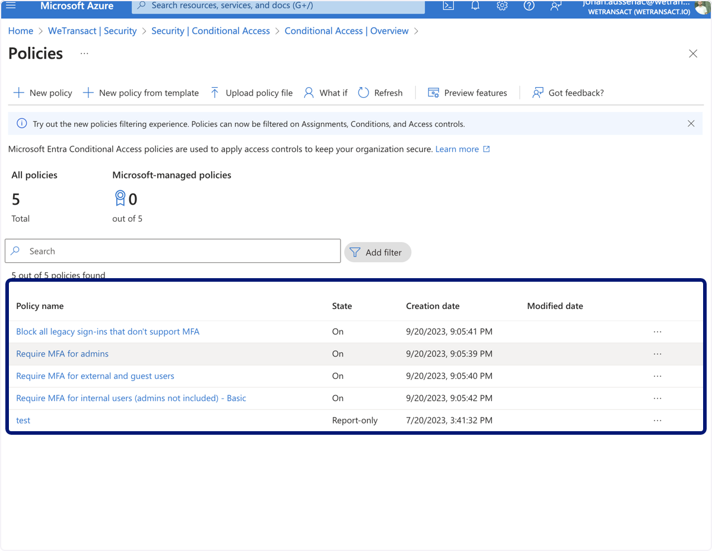
Task: Sort by Creation date column header
Action: (x=433, y=306)
